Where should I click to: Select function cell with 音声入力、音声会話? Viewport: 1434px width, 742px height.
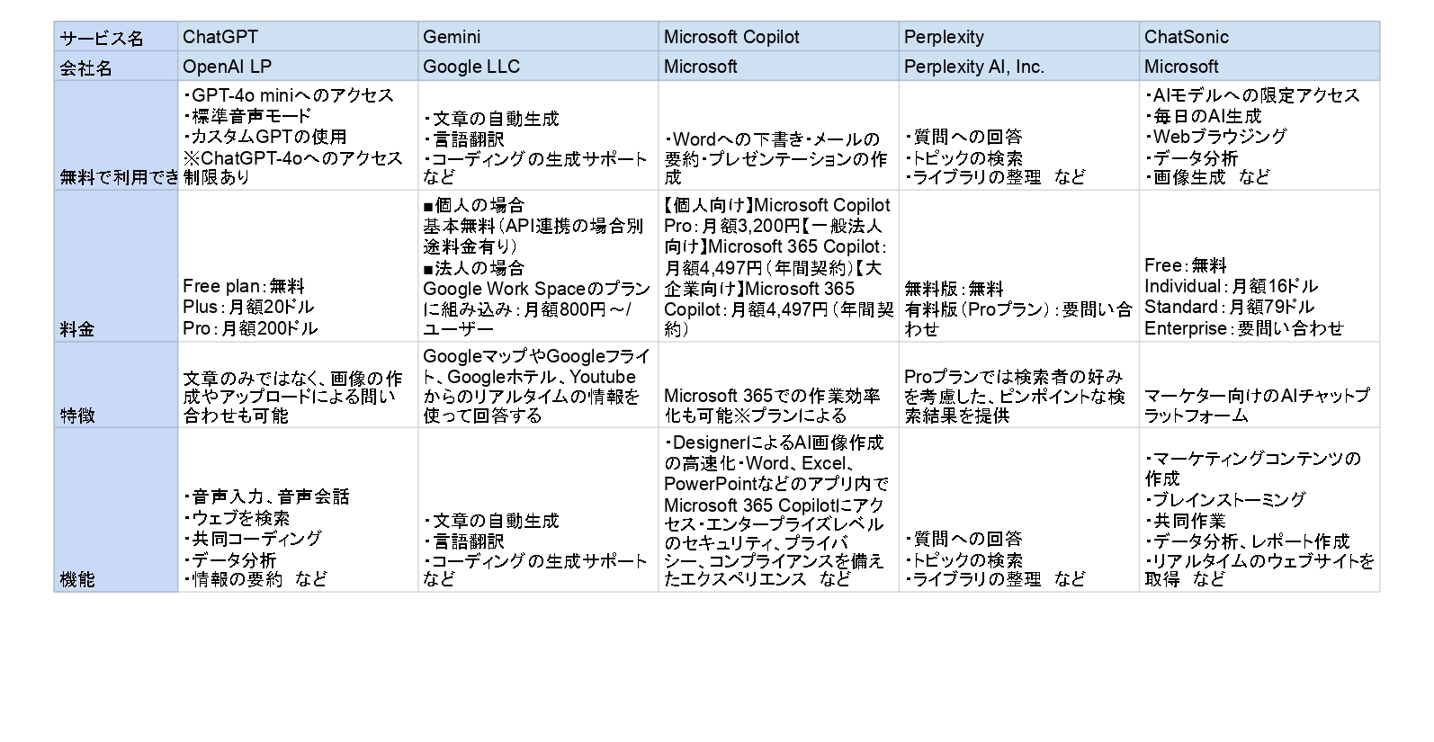(x=298, y=510)
